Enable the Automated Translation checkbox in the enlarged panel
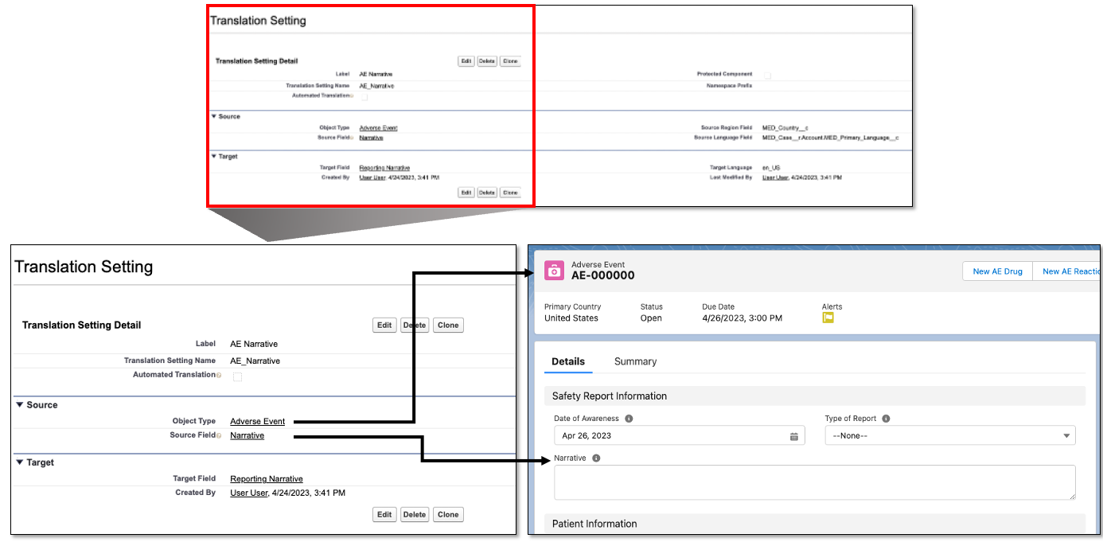This screenshot has width=1103, height=542. click(x=237, y=376)
